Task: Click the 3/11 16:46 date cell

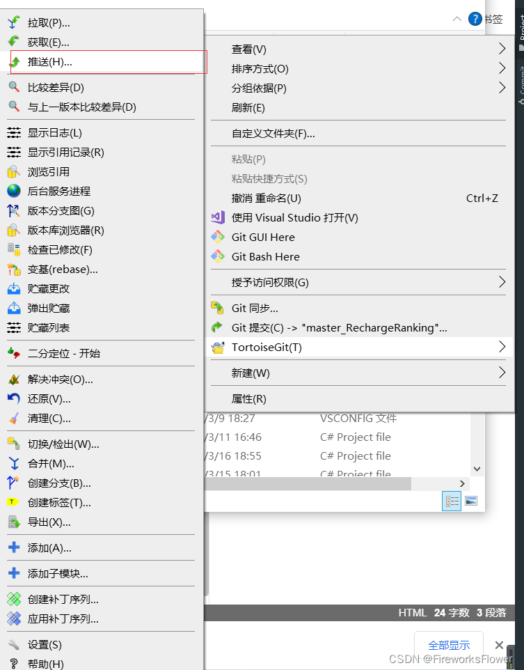Action: (x=233, y=437)
